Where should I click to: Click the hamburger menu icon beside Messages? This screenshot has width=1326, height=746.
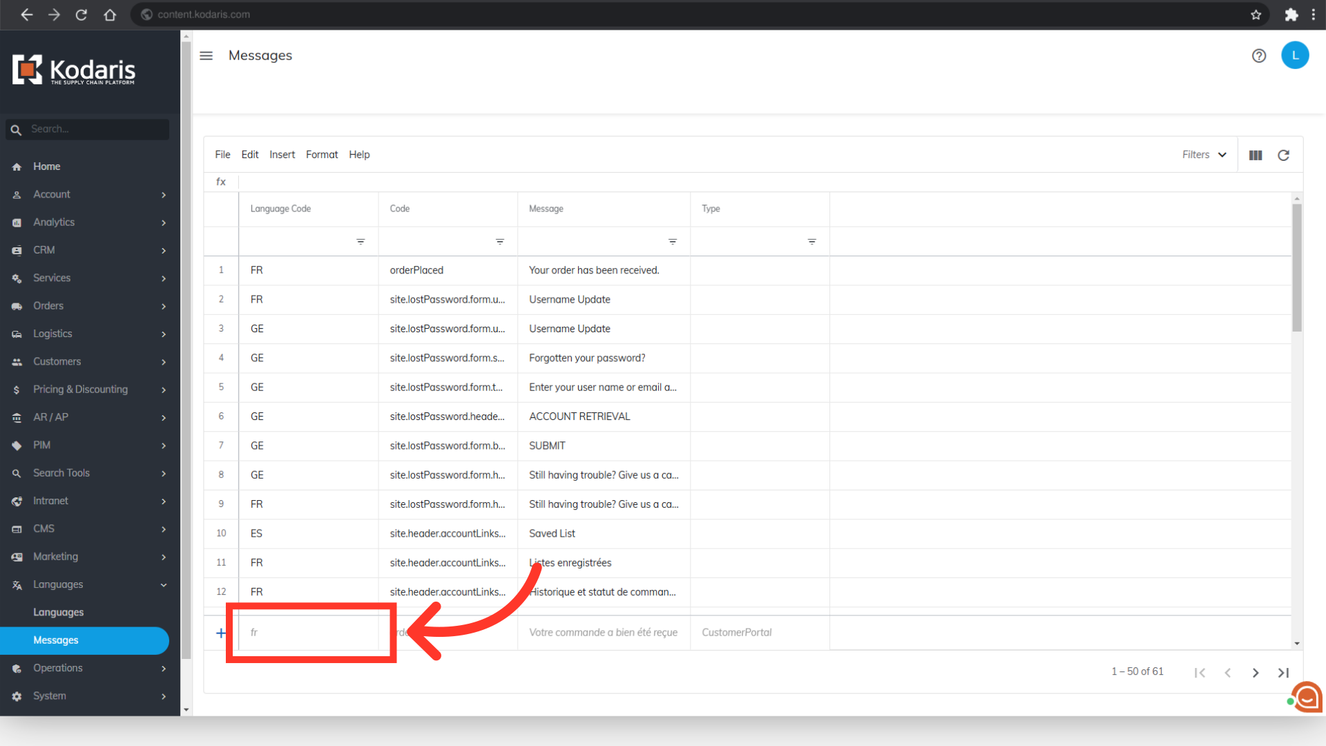click(206, 56)
